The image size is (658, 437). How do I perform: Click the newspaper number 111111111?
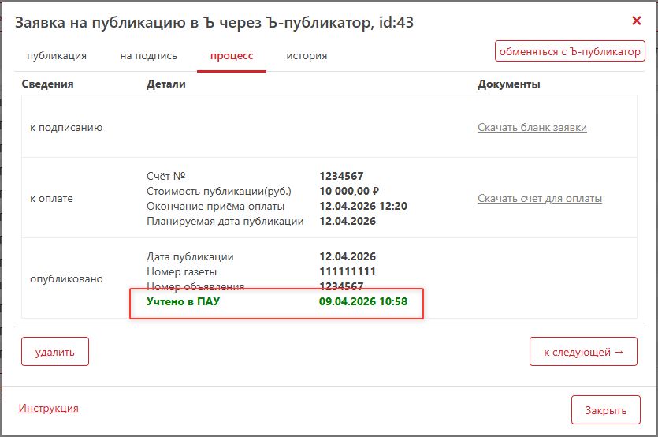click(348, 271)
